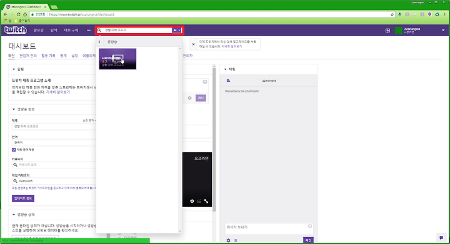Open emoticon picker in feed post box
The height and width of the screenshot is (244, 450).
coord(205,82)
